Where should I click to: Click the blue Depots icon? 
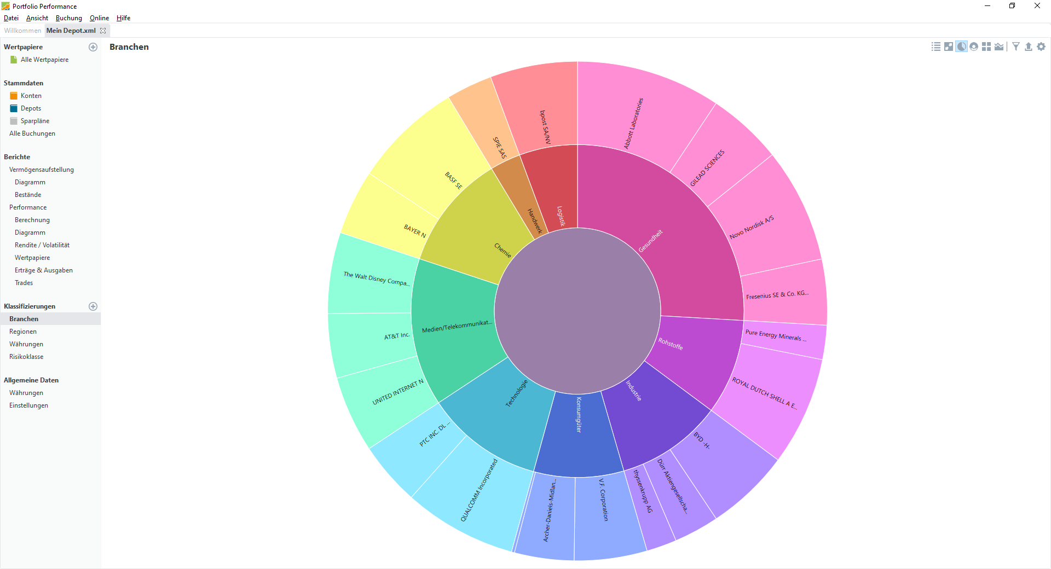coord(14,108)
